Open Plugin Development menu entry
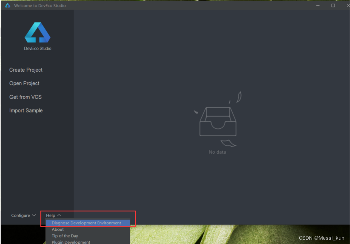This screenshot has height=244, width=350. pos(88,242)
